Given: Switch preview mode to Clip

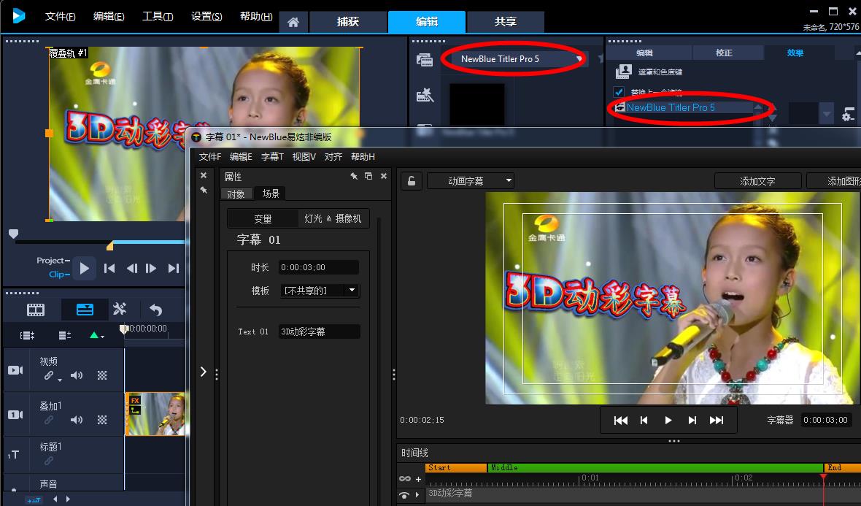Looking at the screenshot, I should pyautogui.click(x=59, y=274).
